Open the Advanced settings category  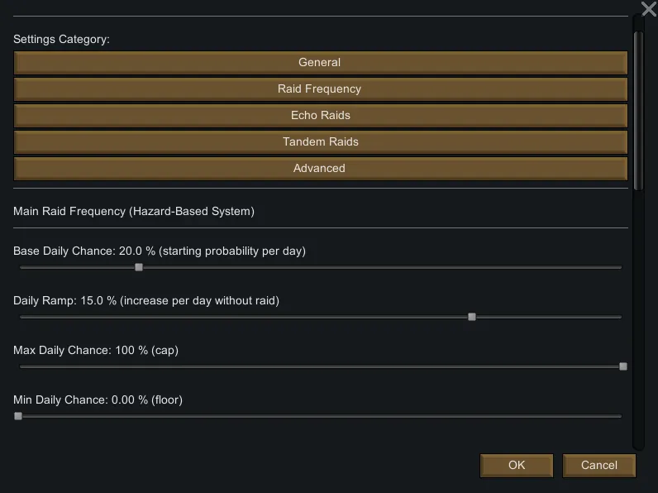pos(320,169)
